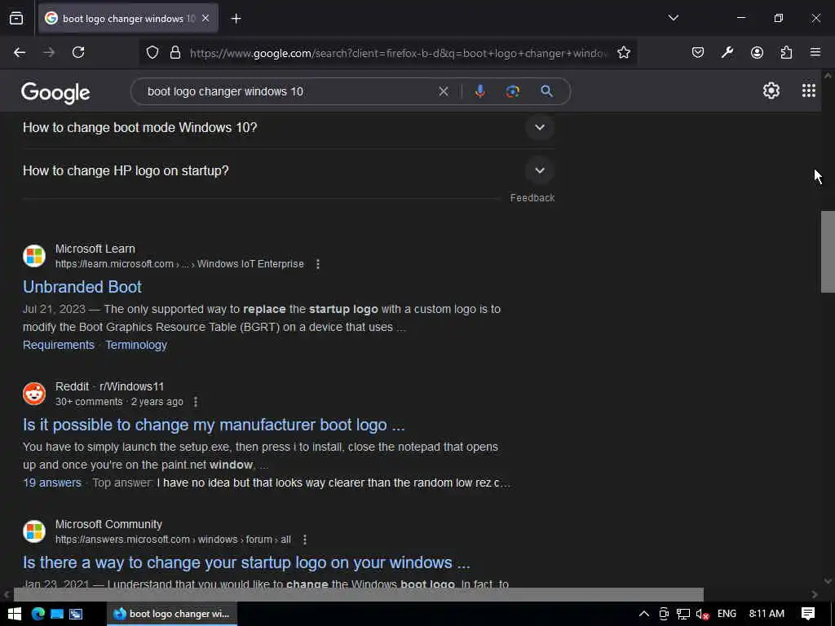This screenshot has width=835, height=626.
Task: Go back to the previous page
Action: (x=20, y=52)
